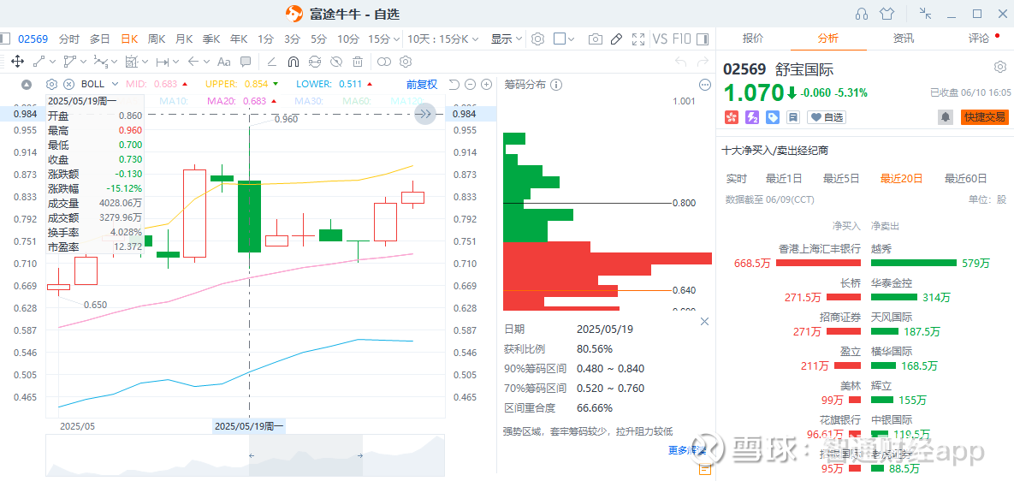Open chip distribution more options ellipsis

[x=705, y=85]
